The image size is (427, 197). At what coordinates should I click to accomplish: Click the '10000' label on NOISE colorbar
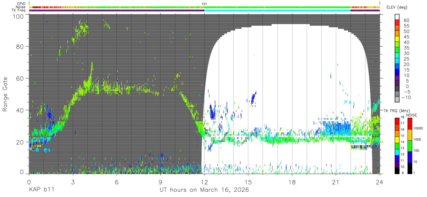point(419,128)
